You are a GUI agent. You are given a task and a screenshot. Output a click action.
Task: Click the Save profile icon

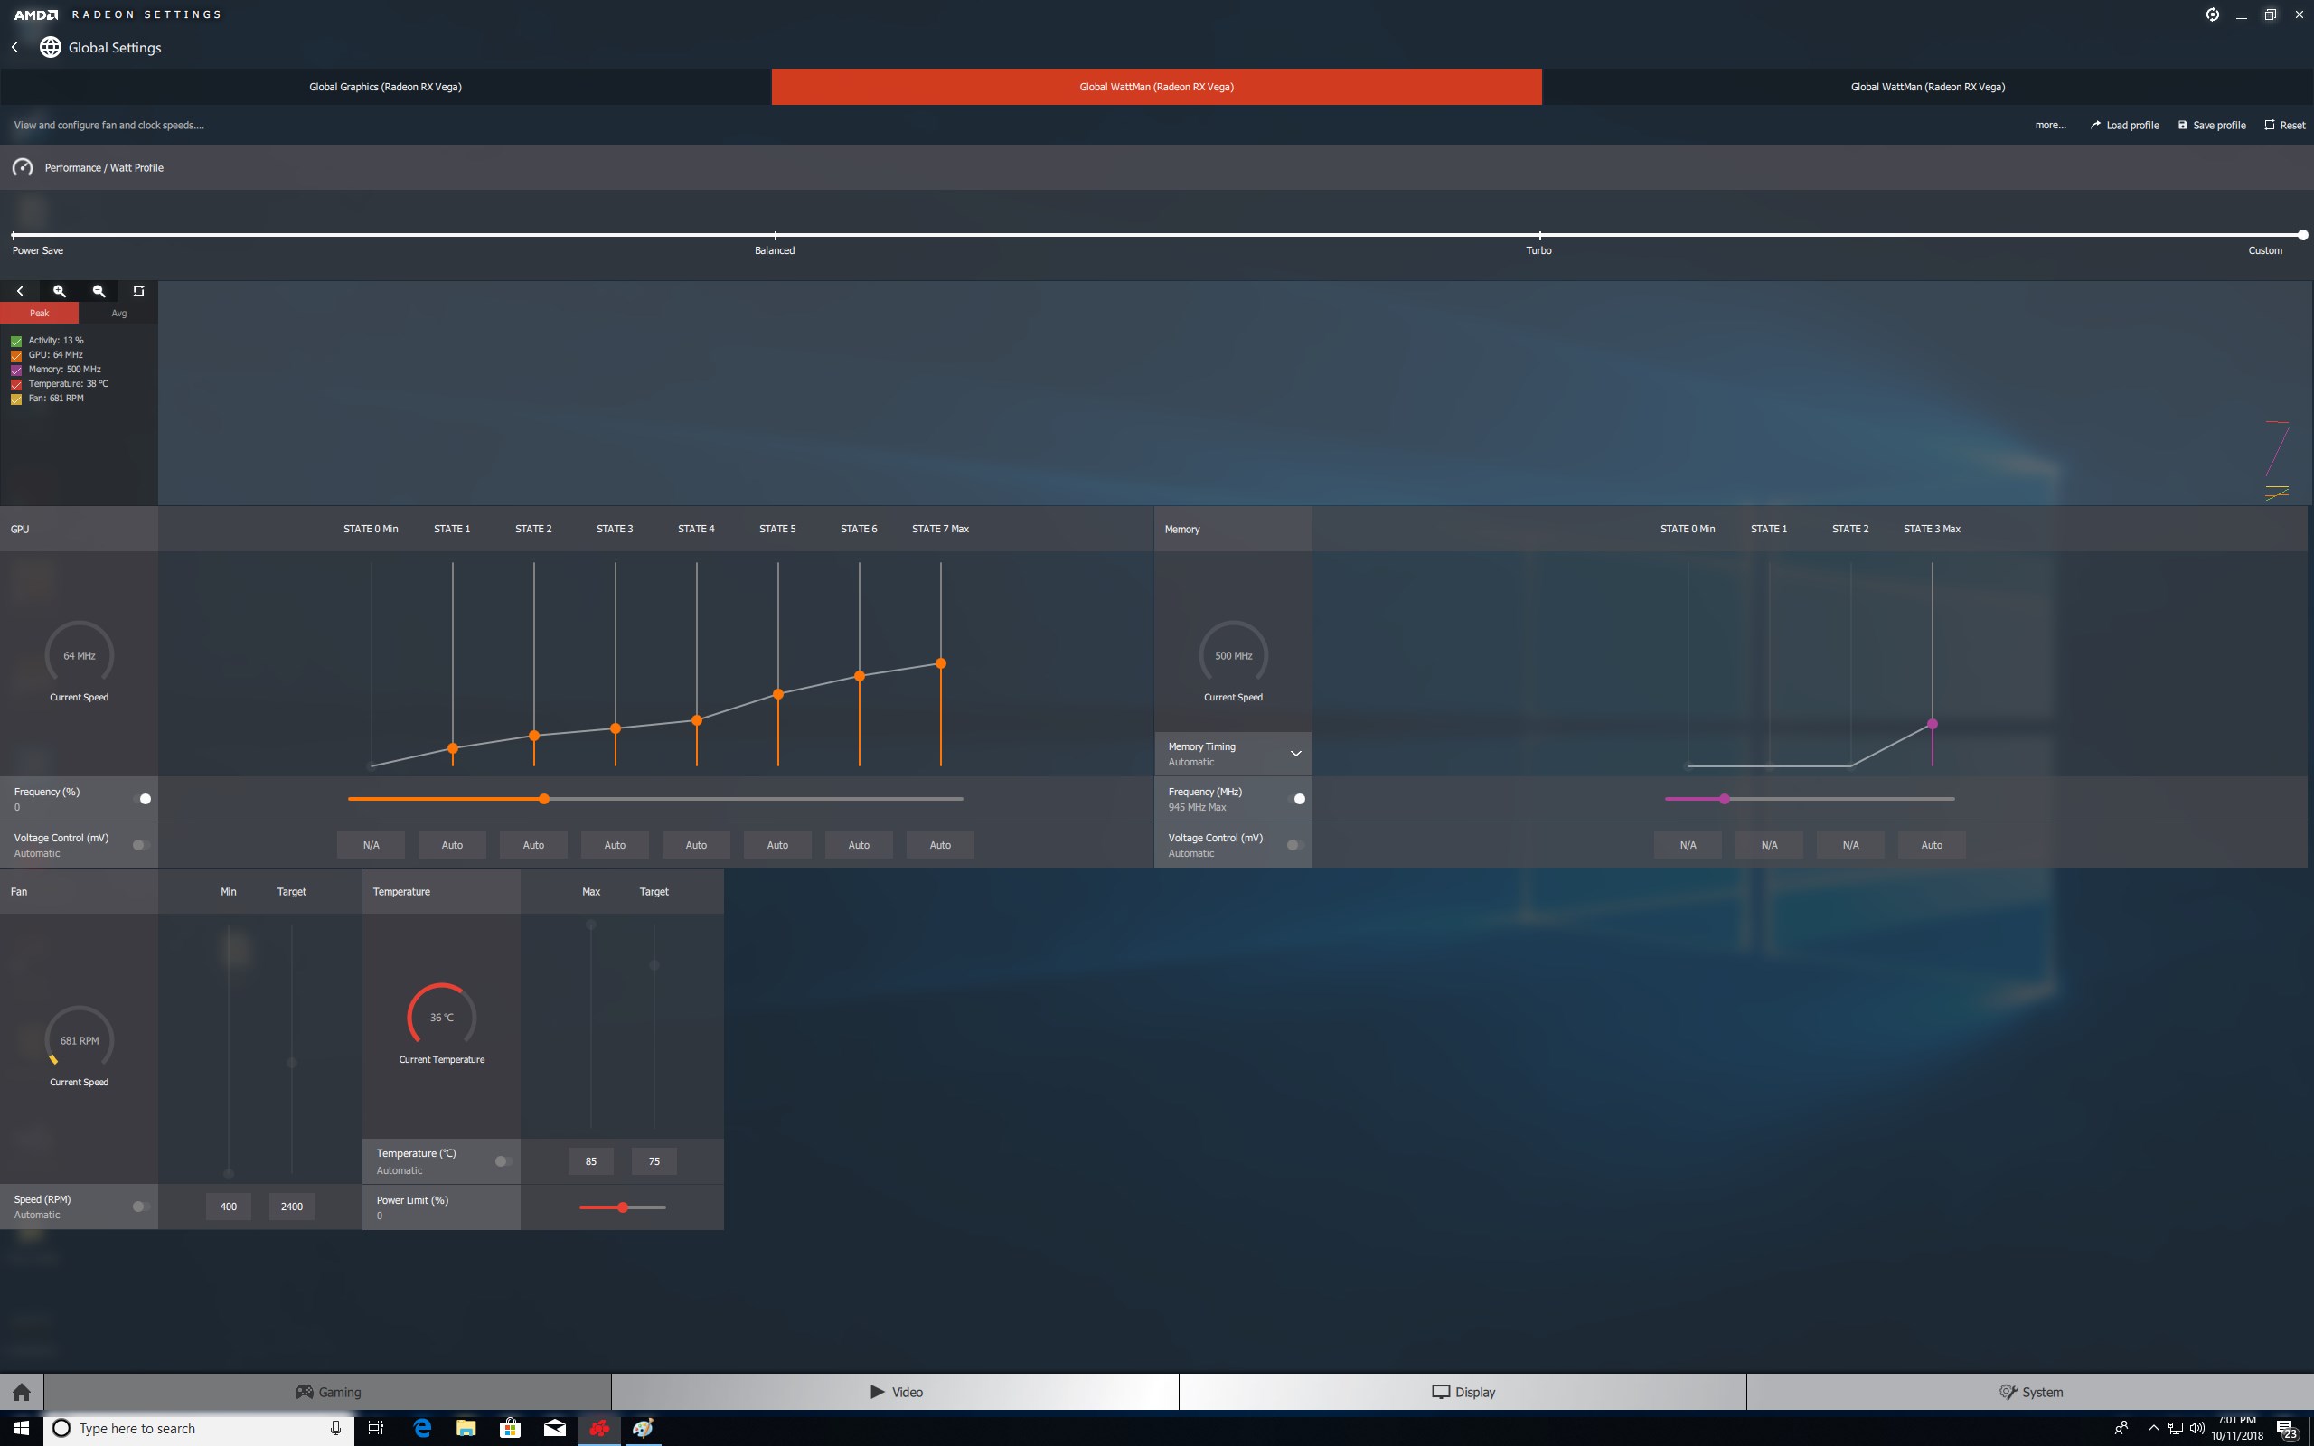tap(2183, 126)
